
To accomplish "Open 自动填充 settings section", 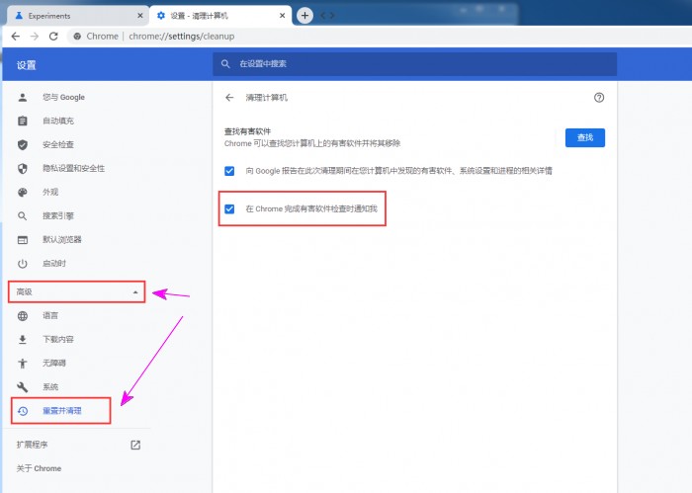I will click(x=57, y=121).
